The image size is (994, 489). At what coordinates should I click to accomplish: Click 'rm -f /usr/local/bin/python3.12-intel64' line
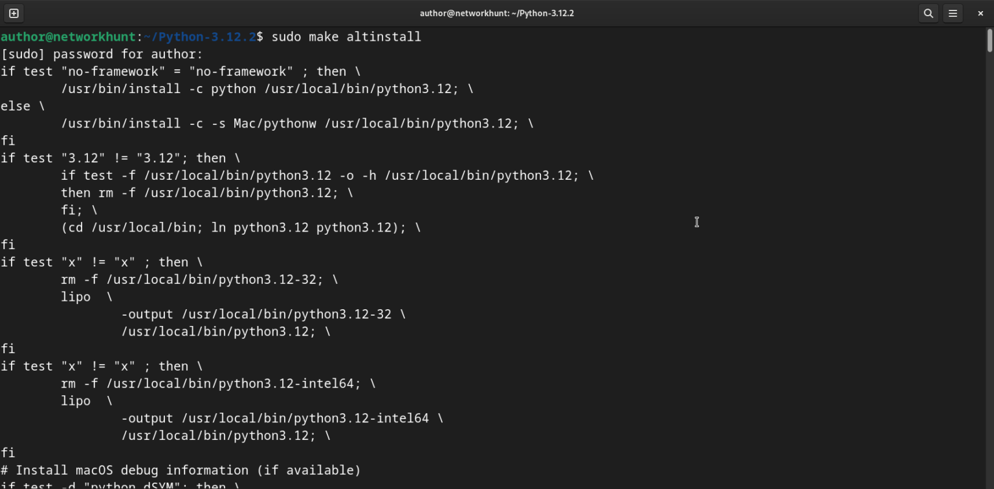click(218, 384)
